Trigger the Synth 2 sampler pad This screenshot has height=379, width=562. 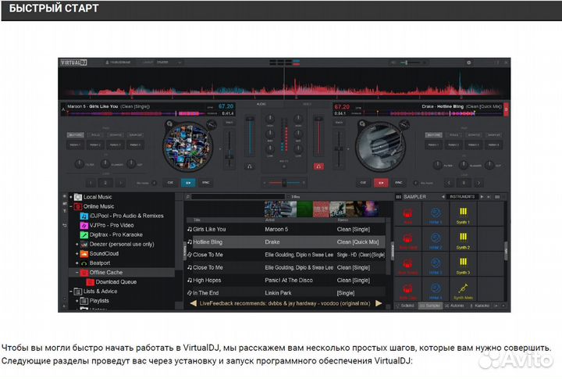463,239
